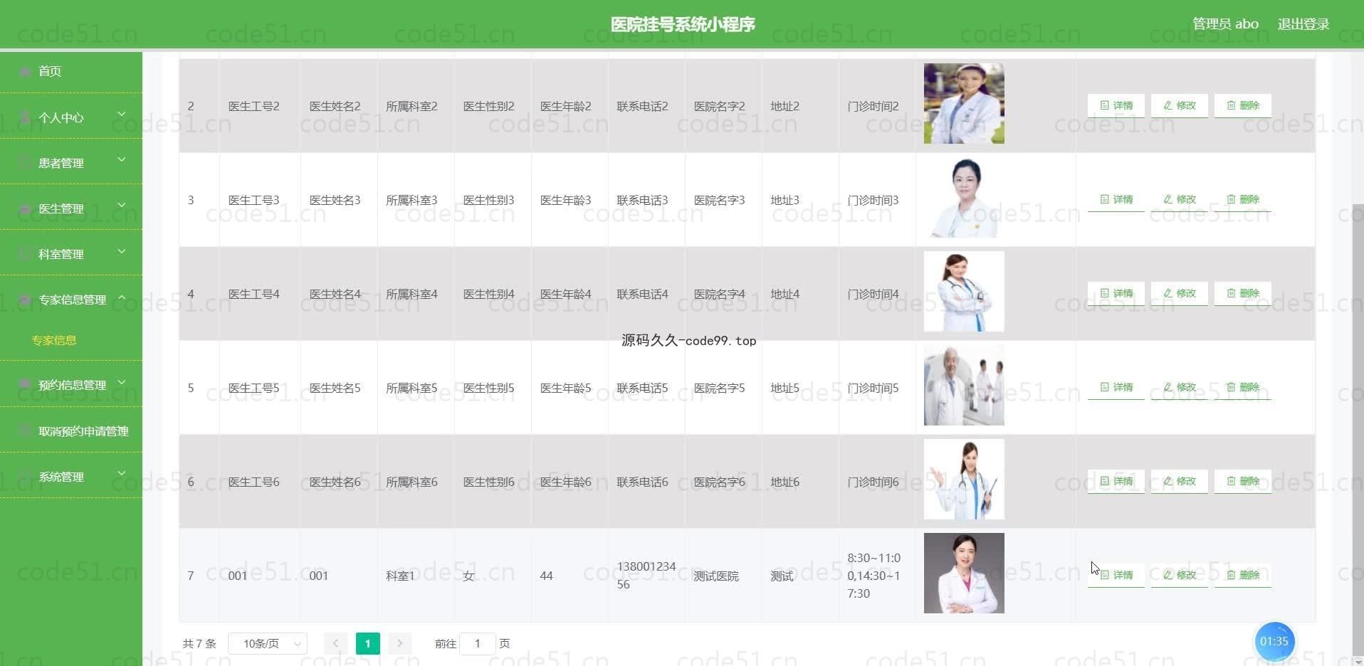Image resolution: width=1364 pixels, height=666 pixels.
Task: Click 修改 for row 医生工号2
Action: pyautogui.click(x=1179, y=105)
